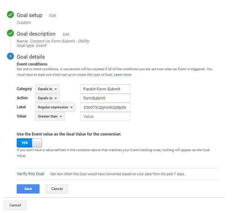Click the bottom-left Cancel button
This screenshot has width=236, height=213.
click(15, 205)
